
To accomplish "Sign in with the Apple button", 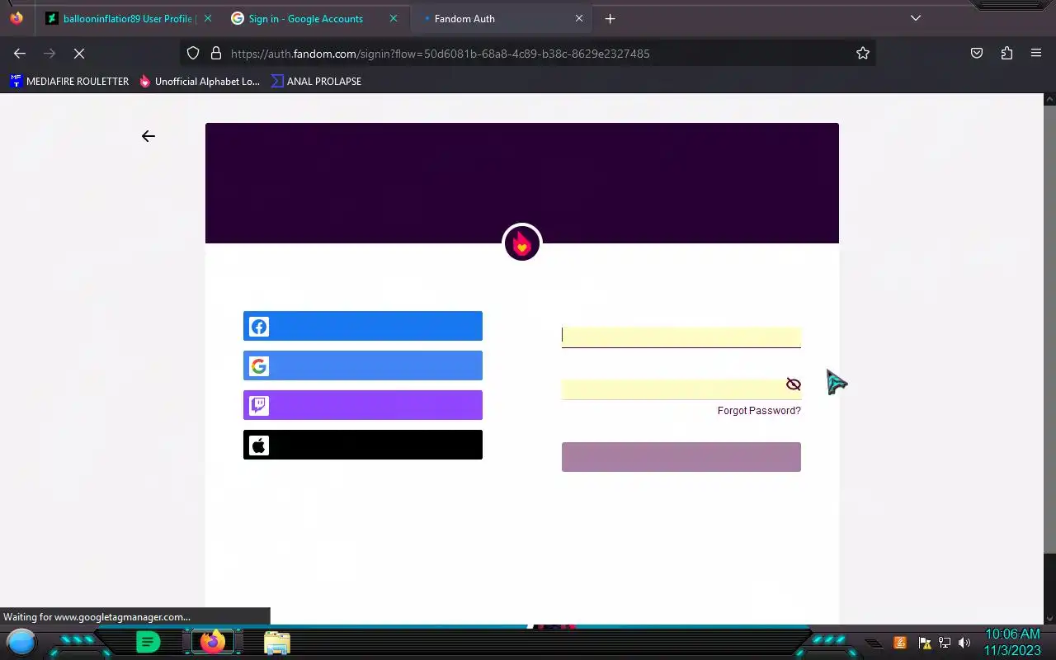I will pyautogui.click(x=363, y=445).
